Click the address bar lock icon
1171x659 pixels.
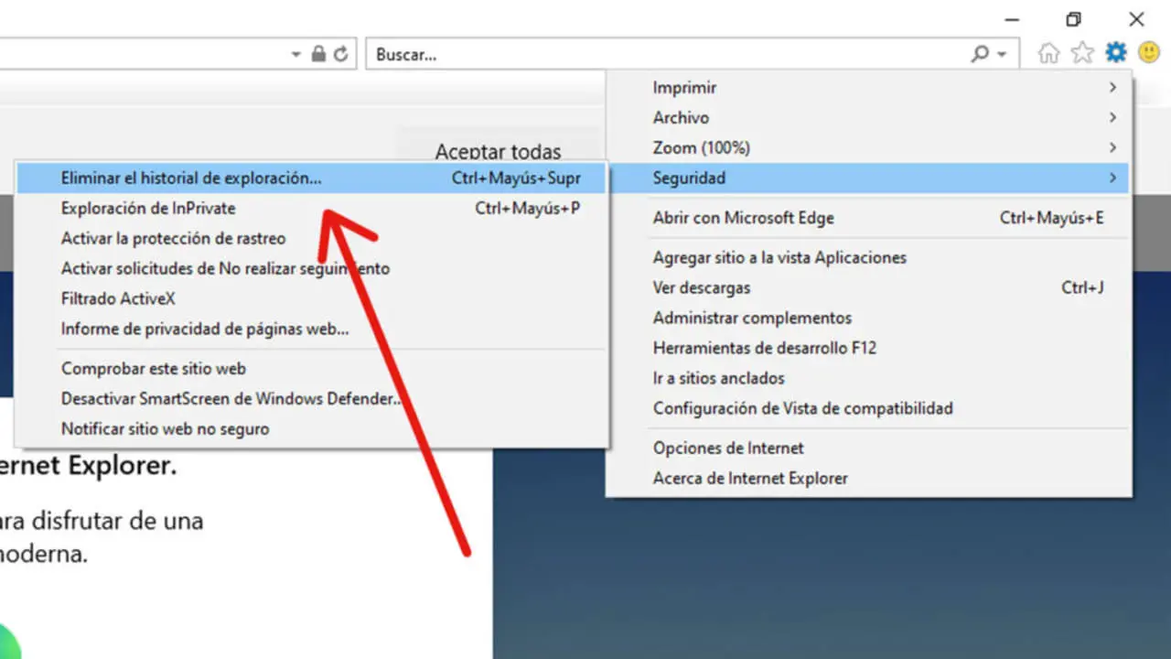(x=318, y=54)
